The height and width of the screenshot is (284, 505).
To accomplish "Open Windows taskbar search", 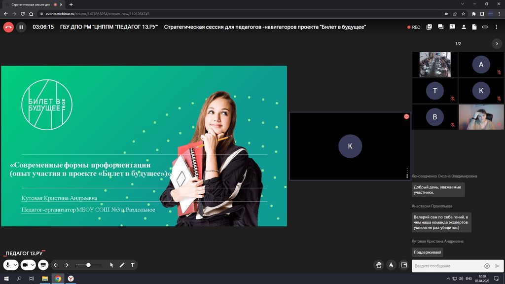I will 19,279.
